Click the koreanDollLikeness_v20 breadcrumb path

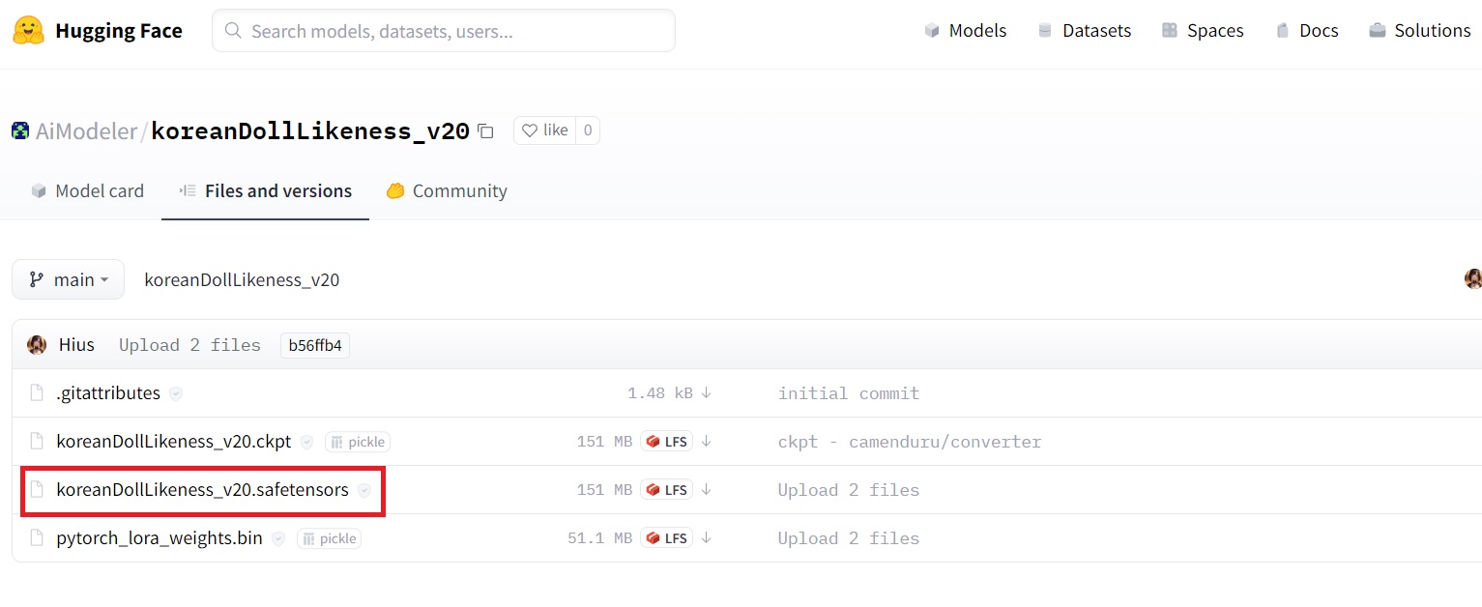242,280
